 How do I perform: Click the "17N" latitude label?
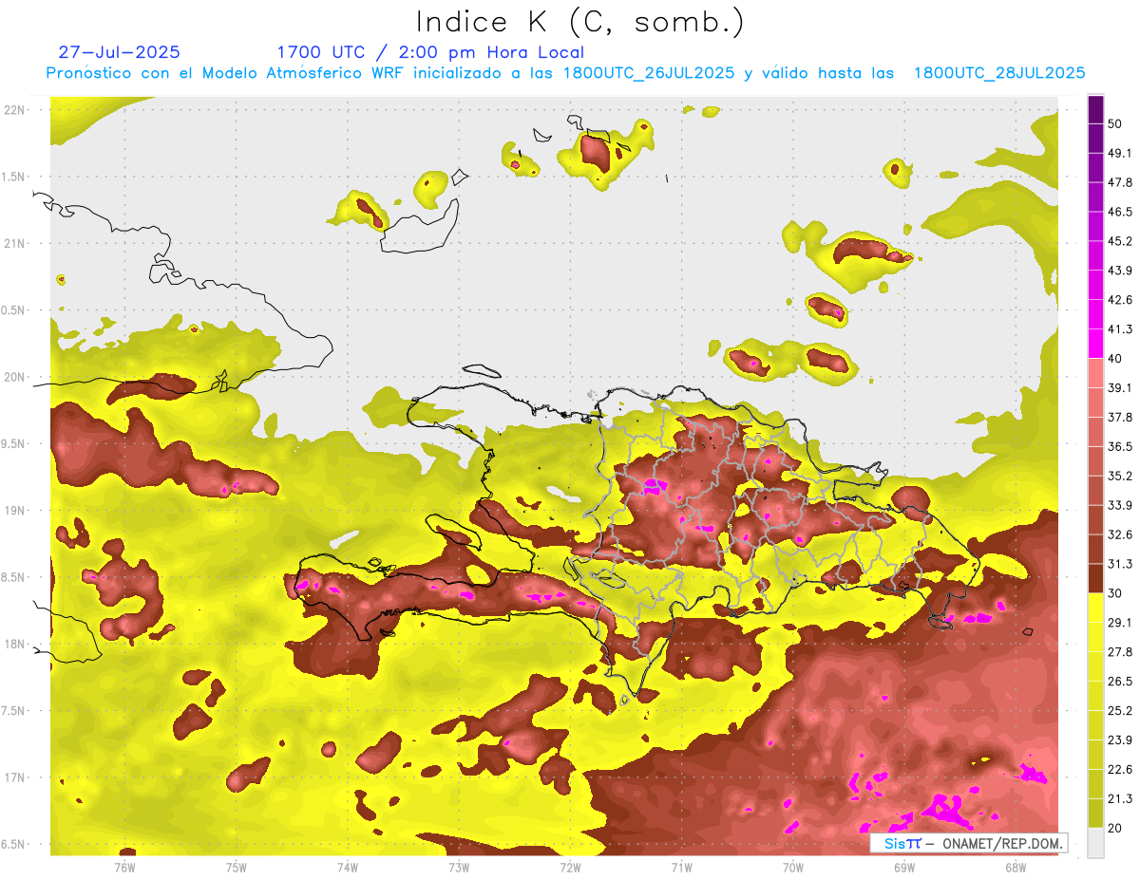click(x=16, y=777)
